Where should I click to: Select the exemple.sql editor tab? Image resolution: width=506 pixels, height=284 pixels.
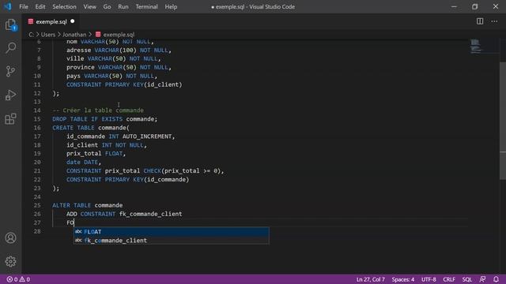(x=51, y=21)
